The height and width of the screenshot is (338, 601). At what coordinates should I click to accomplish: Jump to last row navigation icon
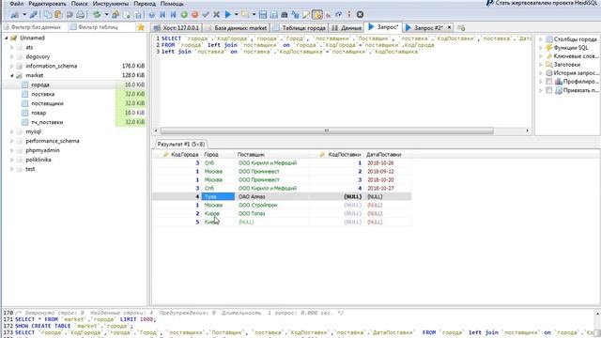click(x=173, y=15)
